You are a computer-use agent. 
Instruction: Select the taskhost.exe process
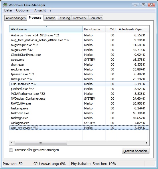click(79, 113)
